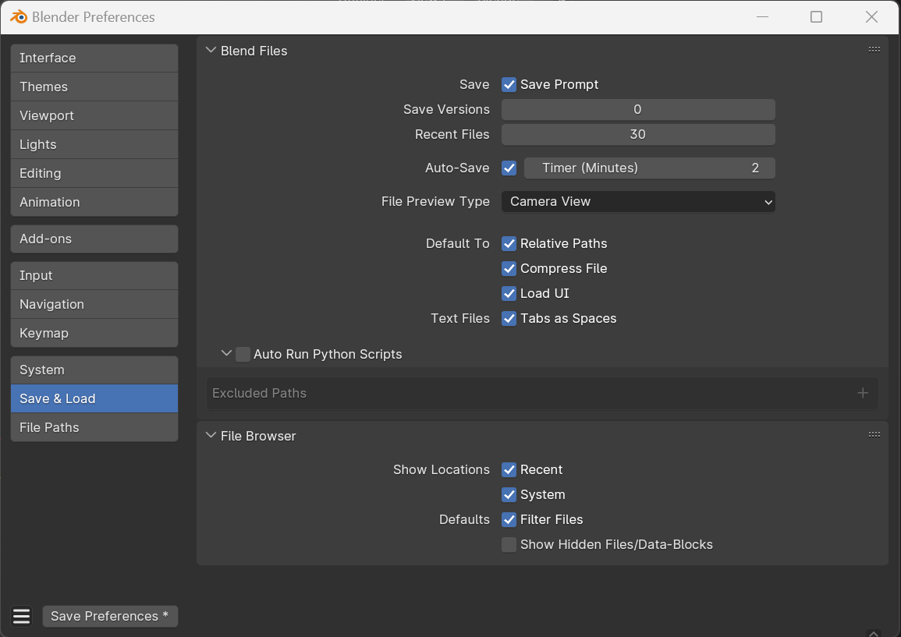Select the Keymap section

pos(94,333)
